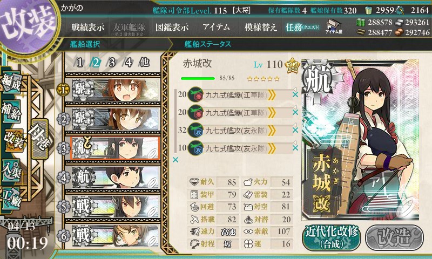Click the green HP bar showing 85/85

[x=198, y=78]
